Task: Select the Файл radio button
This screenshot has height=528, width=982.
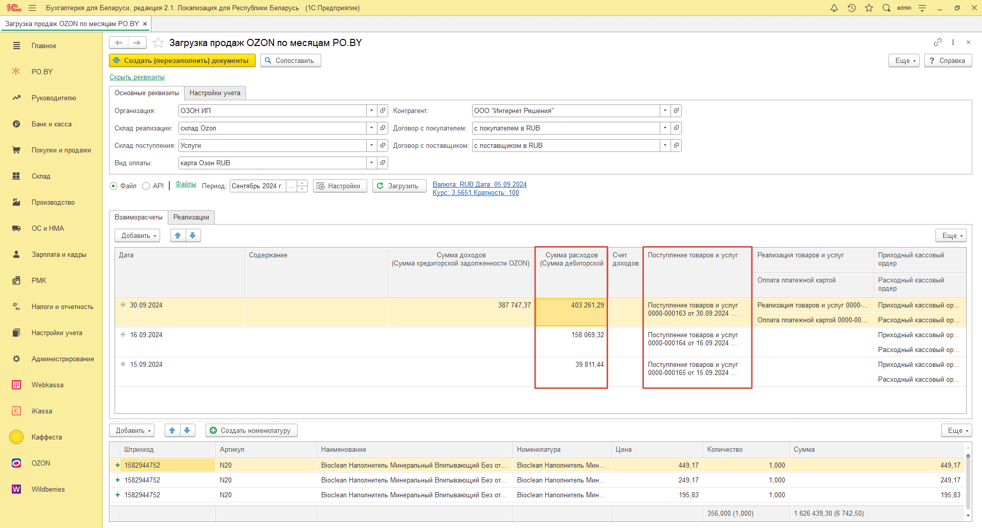Action: tap(114, 186)
